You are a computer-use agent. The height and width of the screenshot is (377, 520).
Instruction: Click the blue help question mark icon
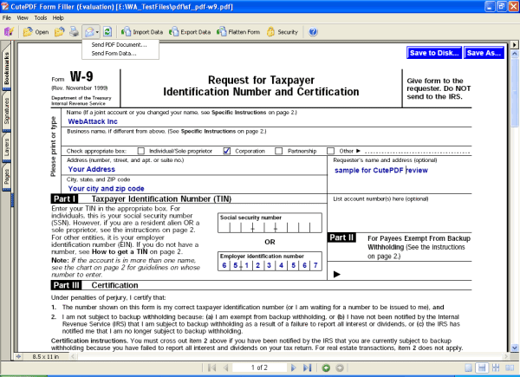(x=313, y=31)
